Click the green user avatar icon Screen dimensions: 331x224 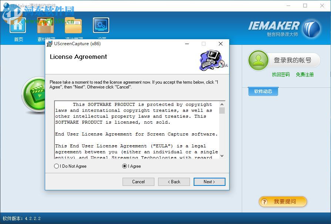(x=258, y=60)
